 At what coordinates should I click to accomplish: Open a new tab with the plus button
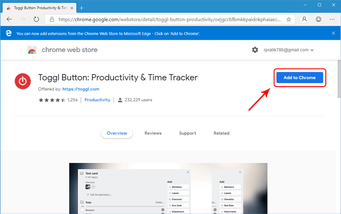coord(81,8)
